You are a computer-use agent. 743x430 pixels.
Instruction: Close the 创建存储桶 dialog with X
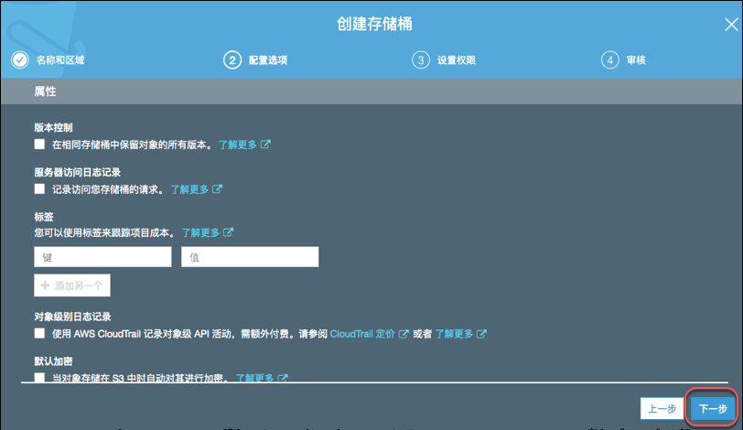click(731, 25)
